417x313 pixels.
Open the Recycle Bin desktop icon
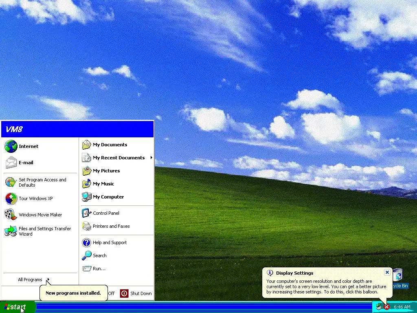(398, 275)
